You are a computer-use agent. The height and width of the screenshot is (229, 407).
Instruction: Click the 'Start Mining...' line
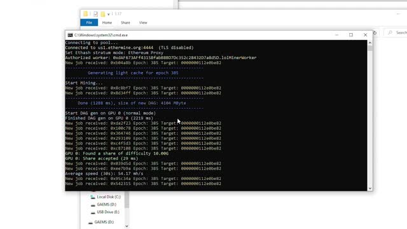click(84, 83)
